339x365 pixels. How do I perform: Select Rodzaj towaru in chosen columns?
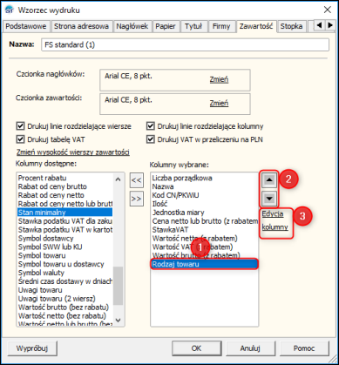204,264
